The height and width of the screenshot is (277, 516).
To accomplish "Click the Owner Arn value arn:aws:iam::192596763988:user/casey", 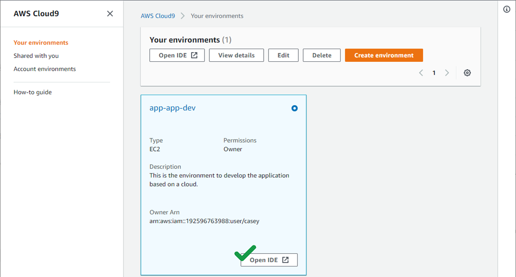I will (204, 221).
